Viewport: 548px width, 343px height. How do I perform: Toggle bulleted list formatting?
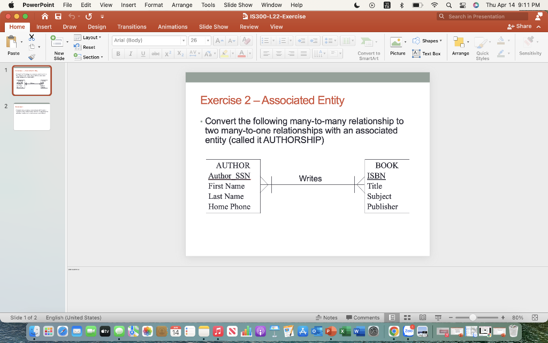(x=267, y=40)
